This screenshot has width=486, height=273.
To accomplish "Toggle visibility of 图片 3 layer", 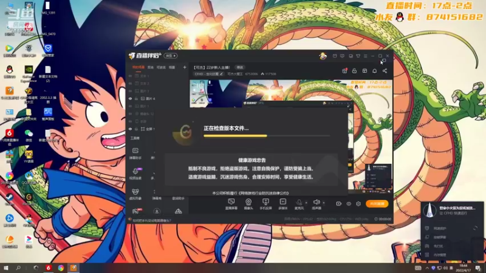I will tap(130, 91).
